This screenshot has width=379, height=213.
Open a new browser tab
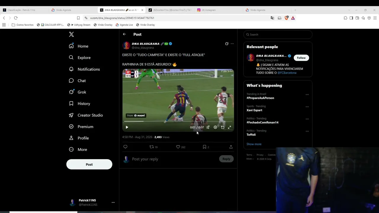tap(295, 10)
